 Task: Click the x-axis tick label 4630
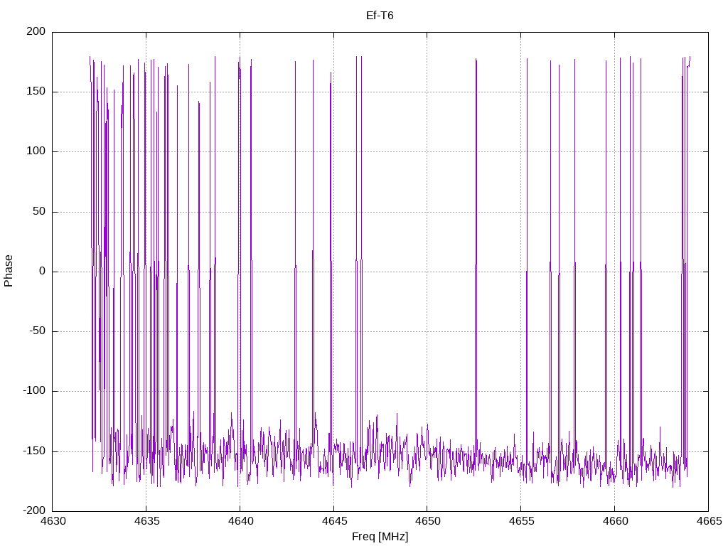point(53,521)
